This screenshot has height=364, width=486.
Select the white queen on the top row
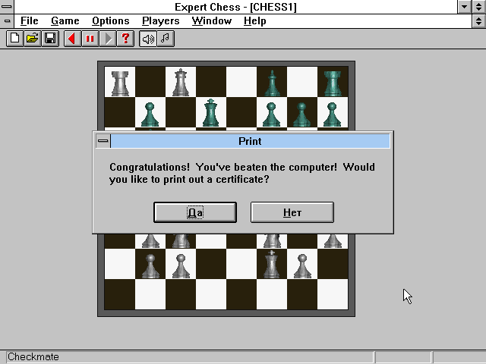pos(181,83)
